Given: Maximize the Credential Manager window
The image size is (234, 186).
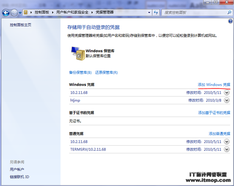Looking at the screenshot, I should [215, 2].
